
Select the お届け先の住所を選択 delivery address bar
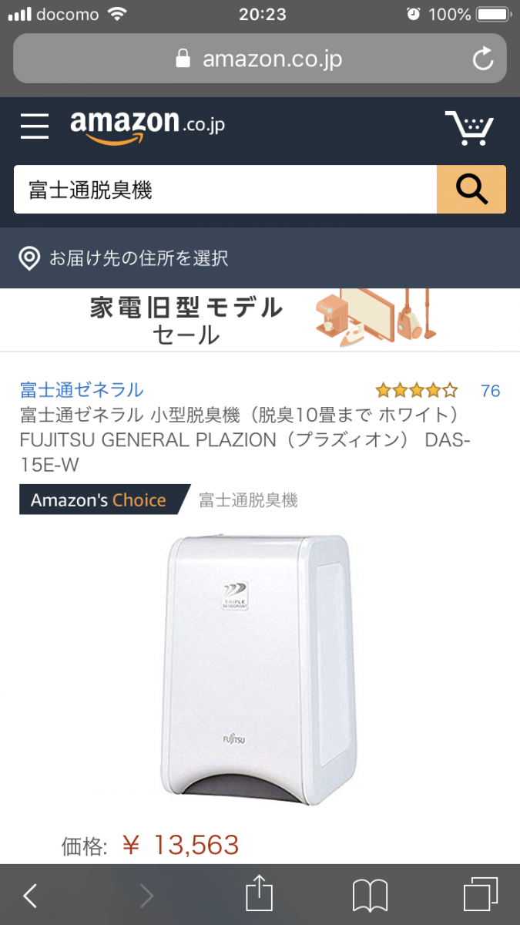260,258
